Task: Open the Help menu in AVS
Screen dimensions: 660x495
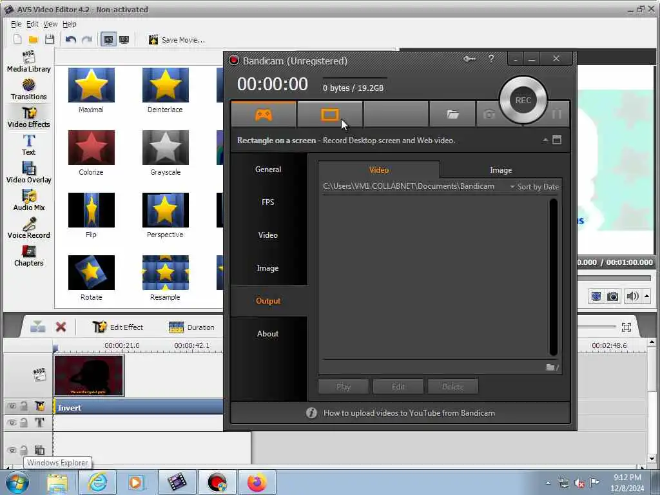Action: pos(70,24)
